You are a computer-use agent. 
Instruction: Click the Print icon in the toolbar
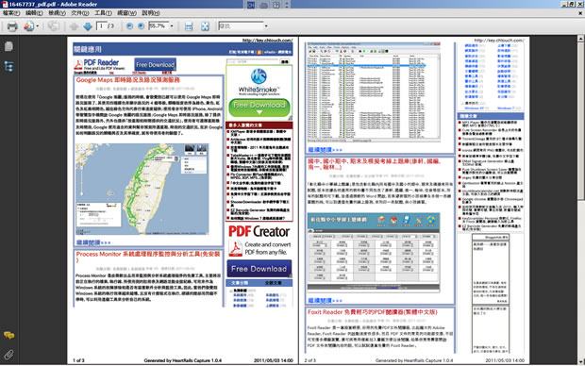coord(12,26)
